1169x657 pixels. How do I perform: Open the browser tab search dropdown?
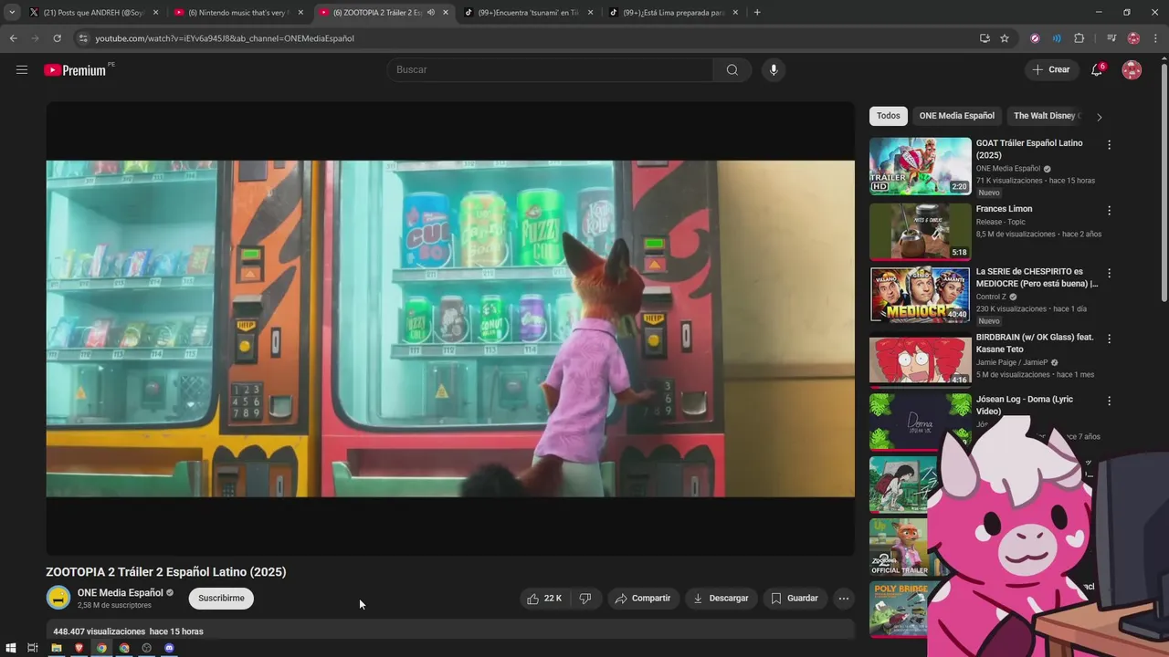[x=12, y=13]
